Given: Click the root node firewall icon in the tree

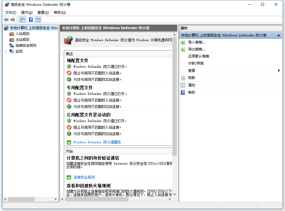Looking at the screenshot, I should [x=6, y=28].
